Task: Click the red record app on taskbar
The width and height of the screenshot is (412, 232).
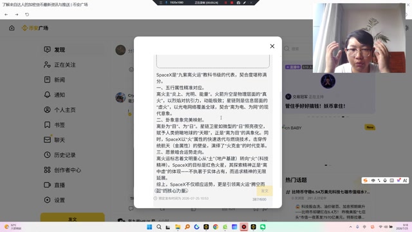Action: click(244, 227)
